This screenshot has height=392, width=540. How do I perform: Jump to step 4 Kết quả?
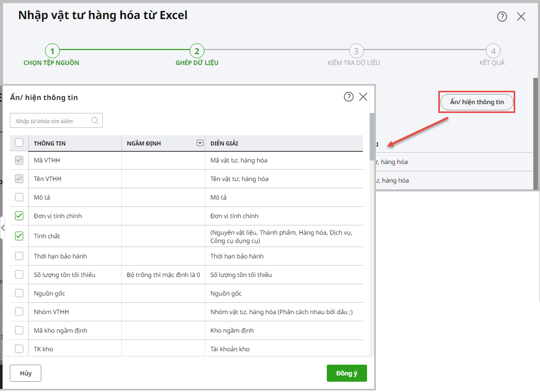point(493,51)
